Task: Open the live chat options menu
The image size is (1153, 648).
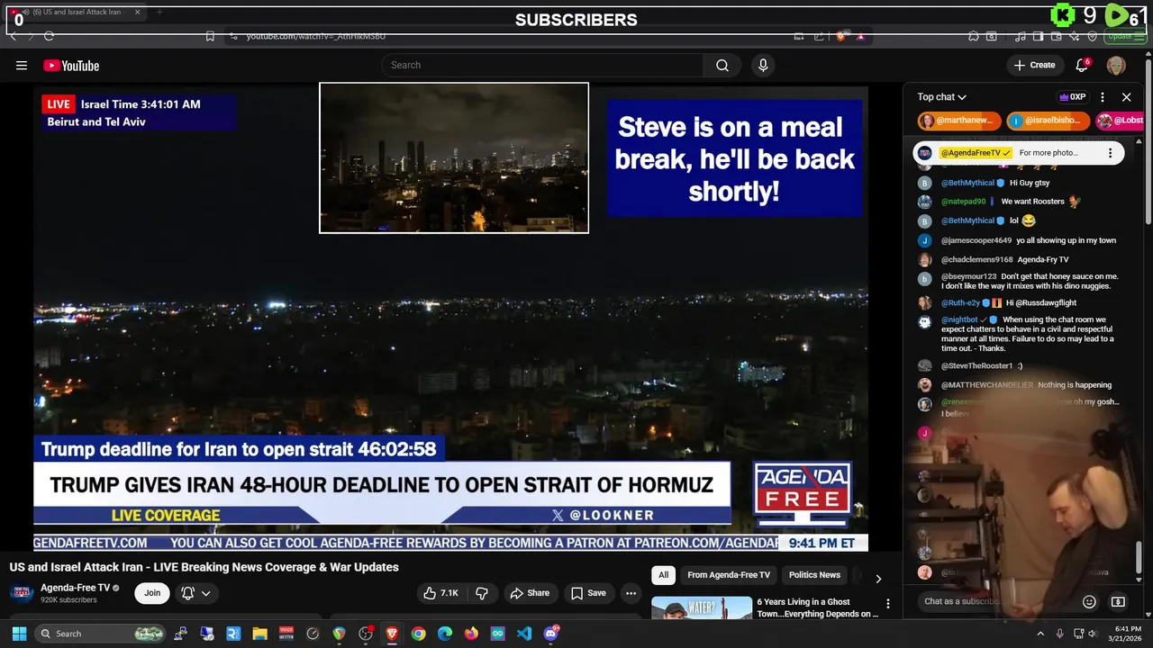Action: [x=1102, y=97]
